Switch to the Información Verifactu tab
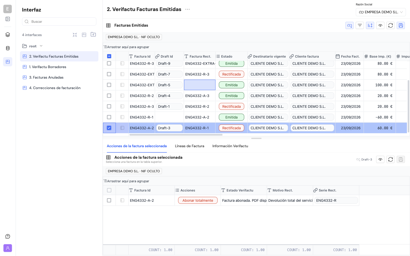The image size is (410, 256). 230,146
